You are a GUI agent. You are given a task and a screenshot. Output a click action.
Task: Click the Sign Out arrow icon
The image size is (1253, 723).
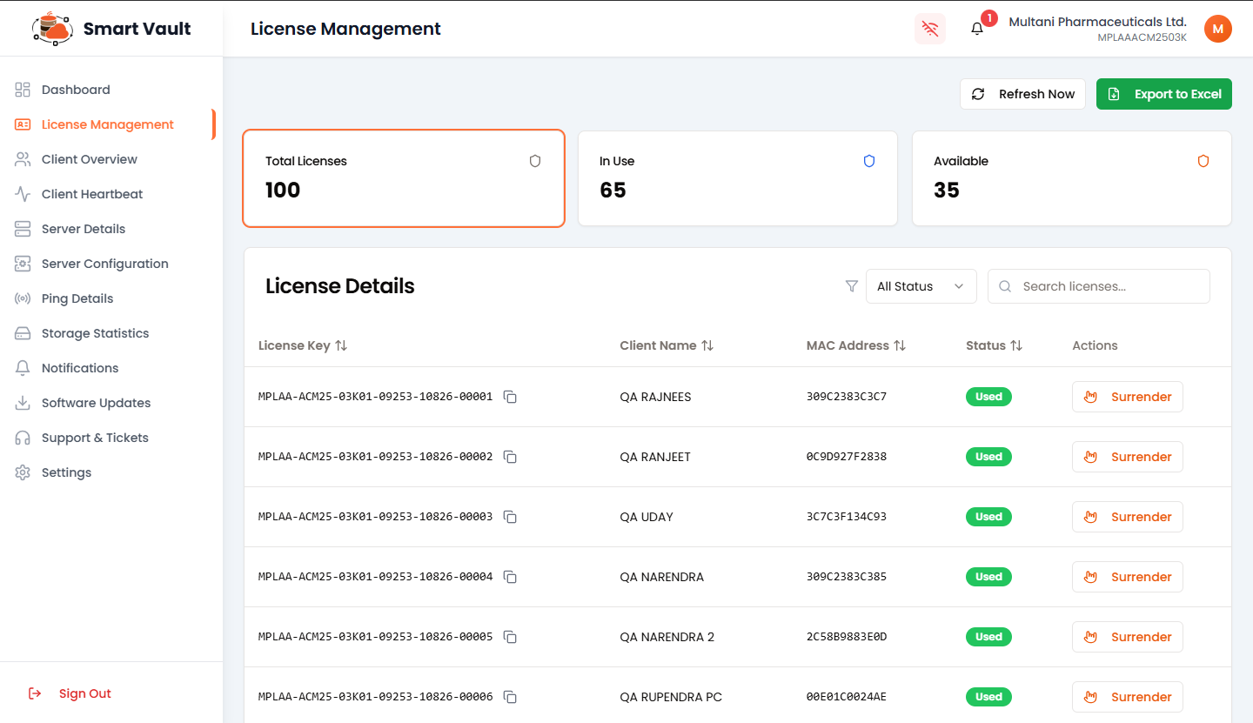[34, 693]
